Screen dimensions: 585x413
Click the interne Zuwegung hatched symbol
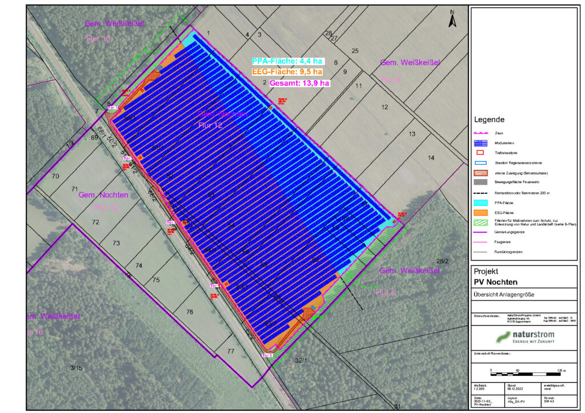480,173
